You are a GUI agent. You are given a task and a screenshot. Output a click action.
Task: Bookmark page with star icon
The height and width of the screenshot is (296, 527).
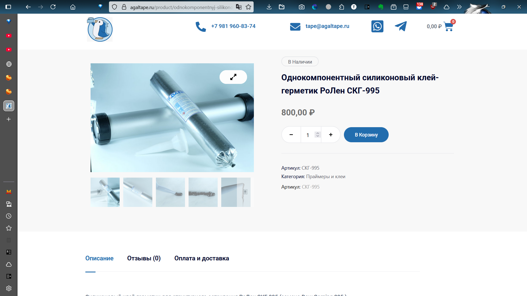tap(248, 7)
